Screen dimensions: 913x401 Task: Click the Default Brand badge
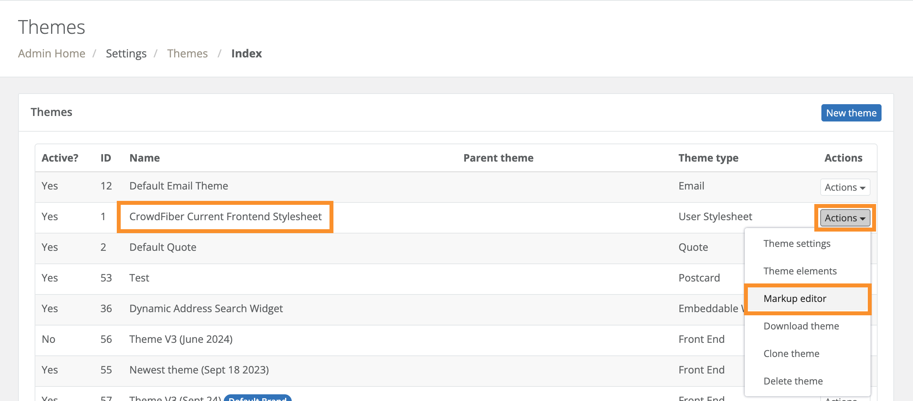[x=258, y=398]
